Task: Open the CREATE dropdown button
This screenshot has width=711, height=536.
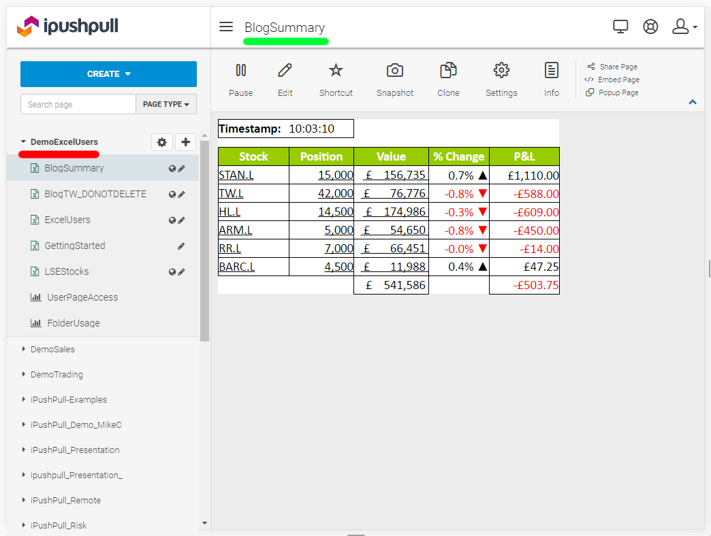Action: click(x=108, y=74)
